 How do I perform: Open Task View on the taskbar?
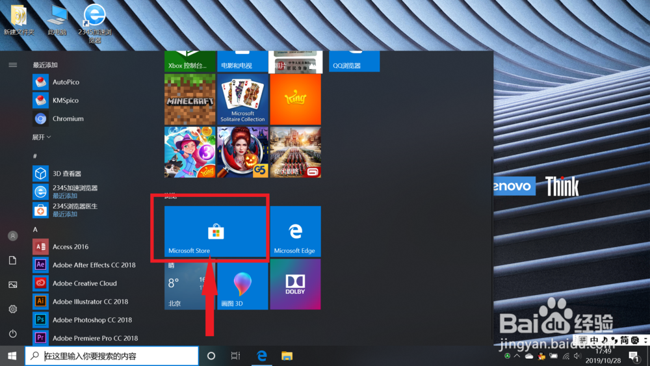pos(235,356)
